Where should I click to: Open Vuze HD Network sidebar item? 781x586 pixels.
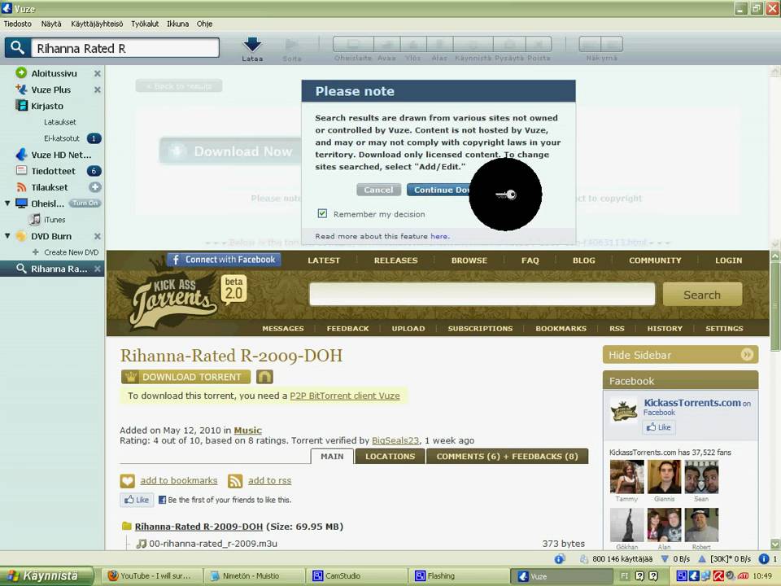coord(61,155)
